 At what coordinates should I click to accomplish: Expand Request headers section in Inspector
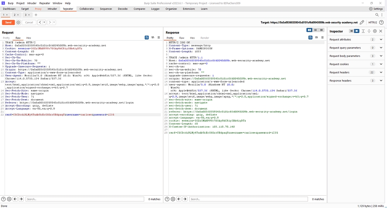coord(381,72)
